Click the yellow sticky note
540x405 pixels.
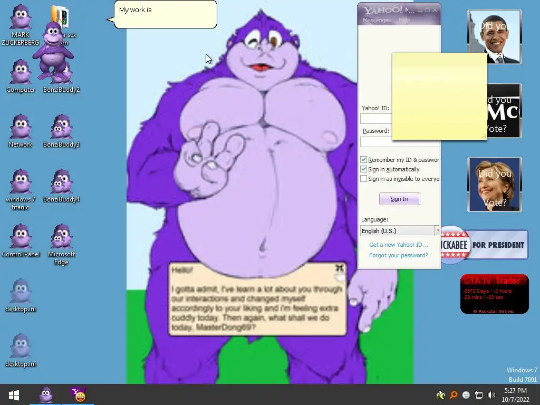(439, 96)
